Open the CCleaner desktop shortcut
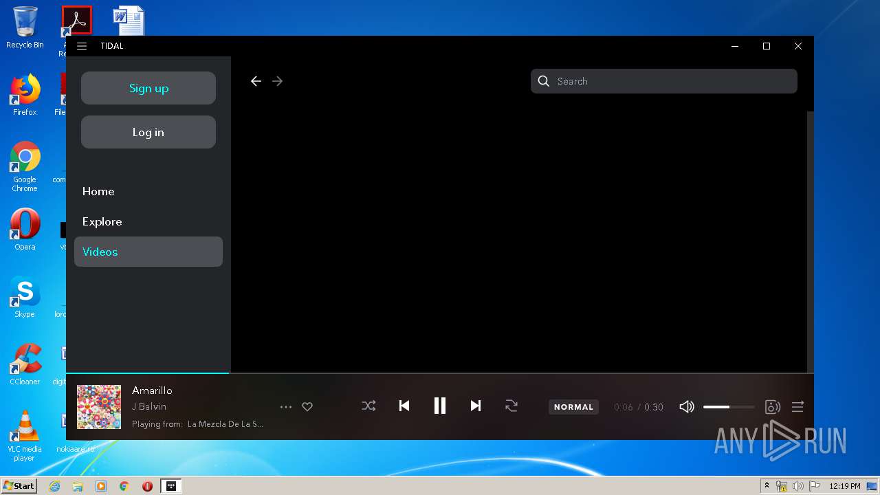The width and height of the screenshot is (880, 495). coord(25,364)
